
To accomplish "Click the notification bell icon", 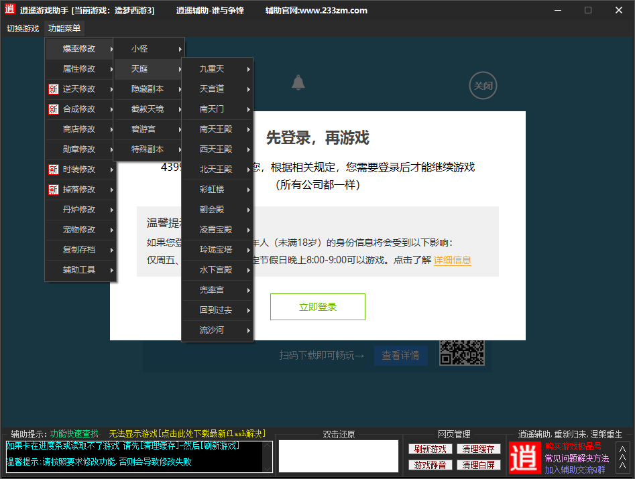I will pos(298,82).
